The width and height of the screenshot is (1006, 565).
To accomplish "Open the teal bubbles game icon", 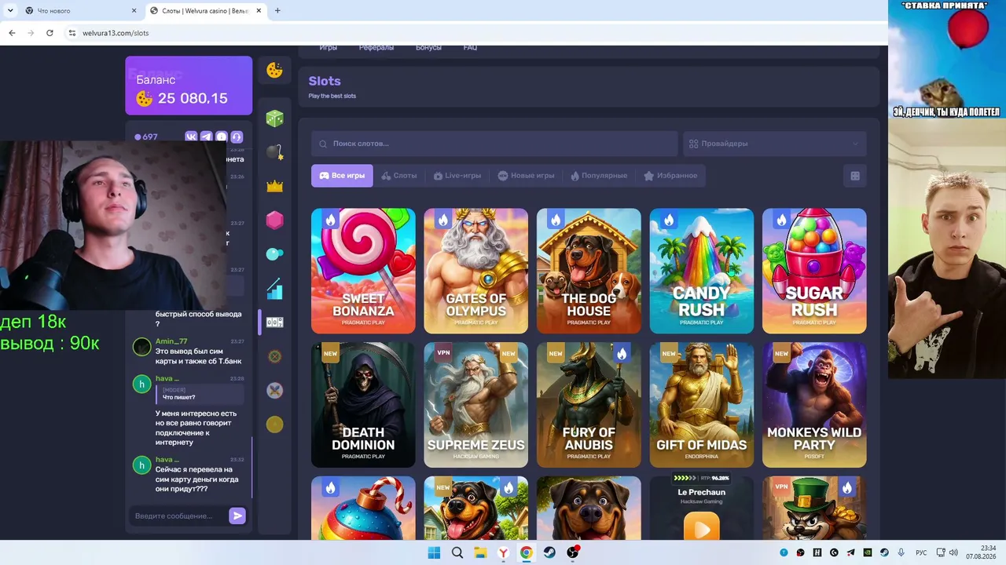I will coord(274,253).
